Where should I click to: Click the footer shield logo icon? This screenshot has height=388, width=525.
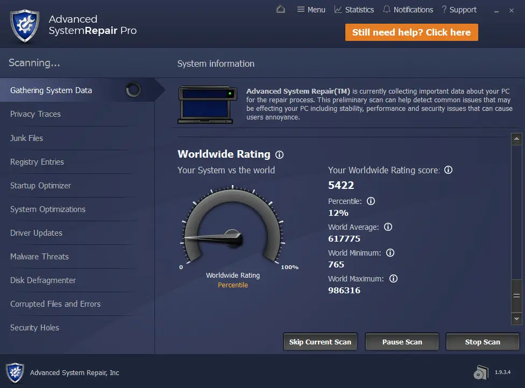point(15,372)
